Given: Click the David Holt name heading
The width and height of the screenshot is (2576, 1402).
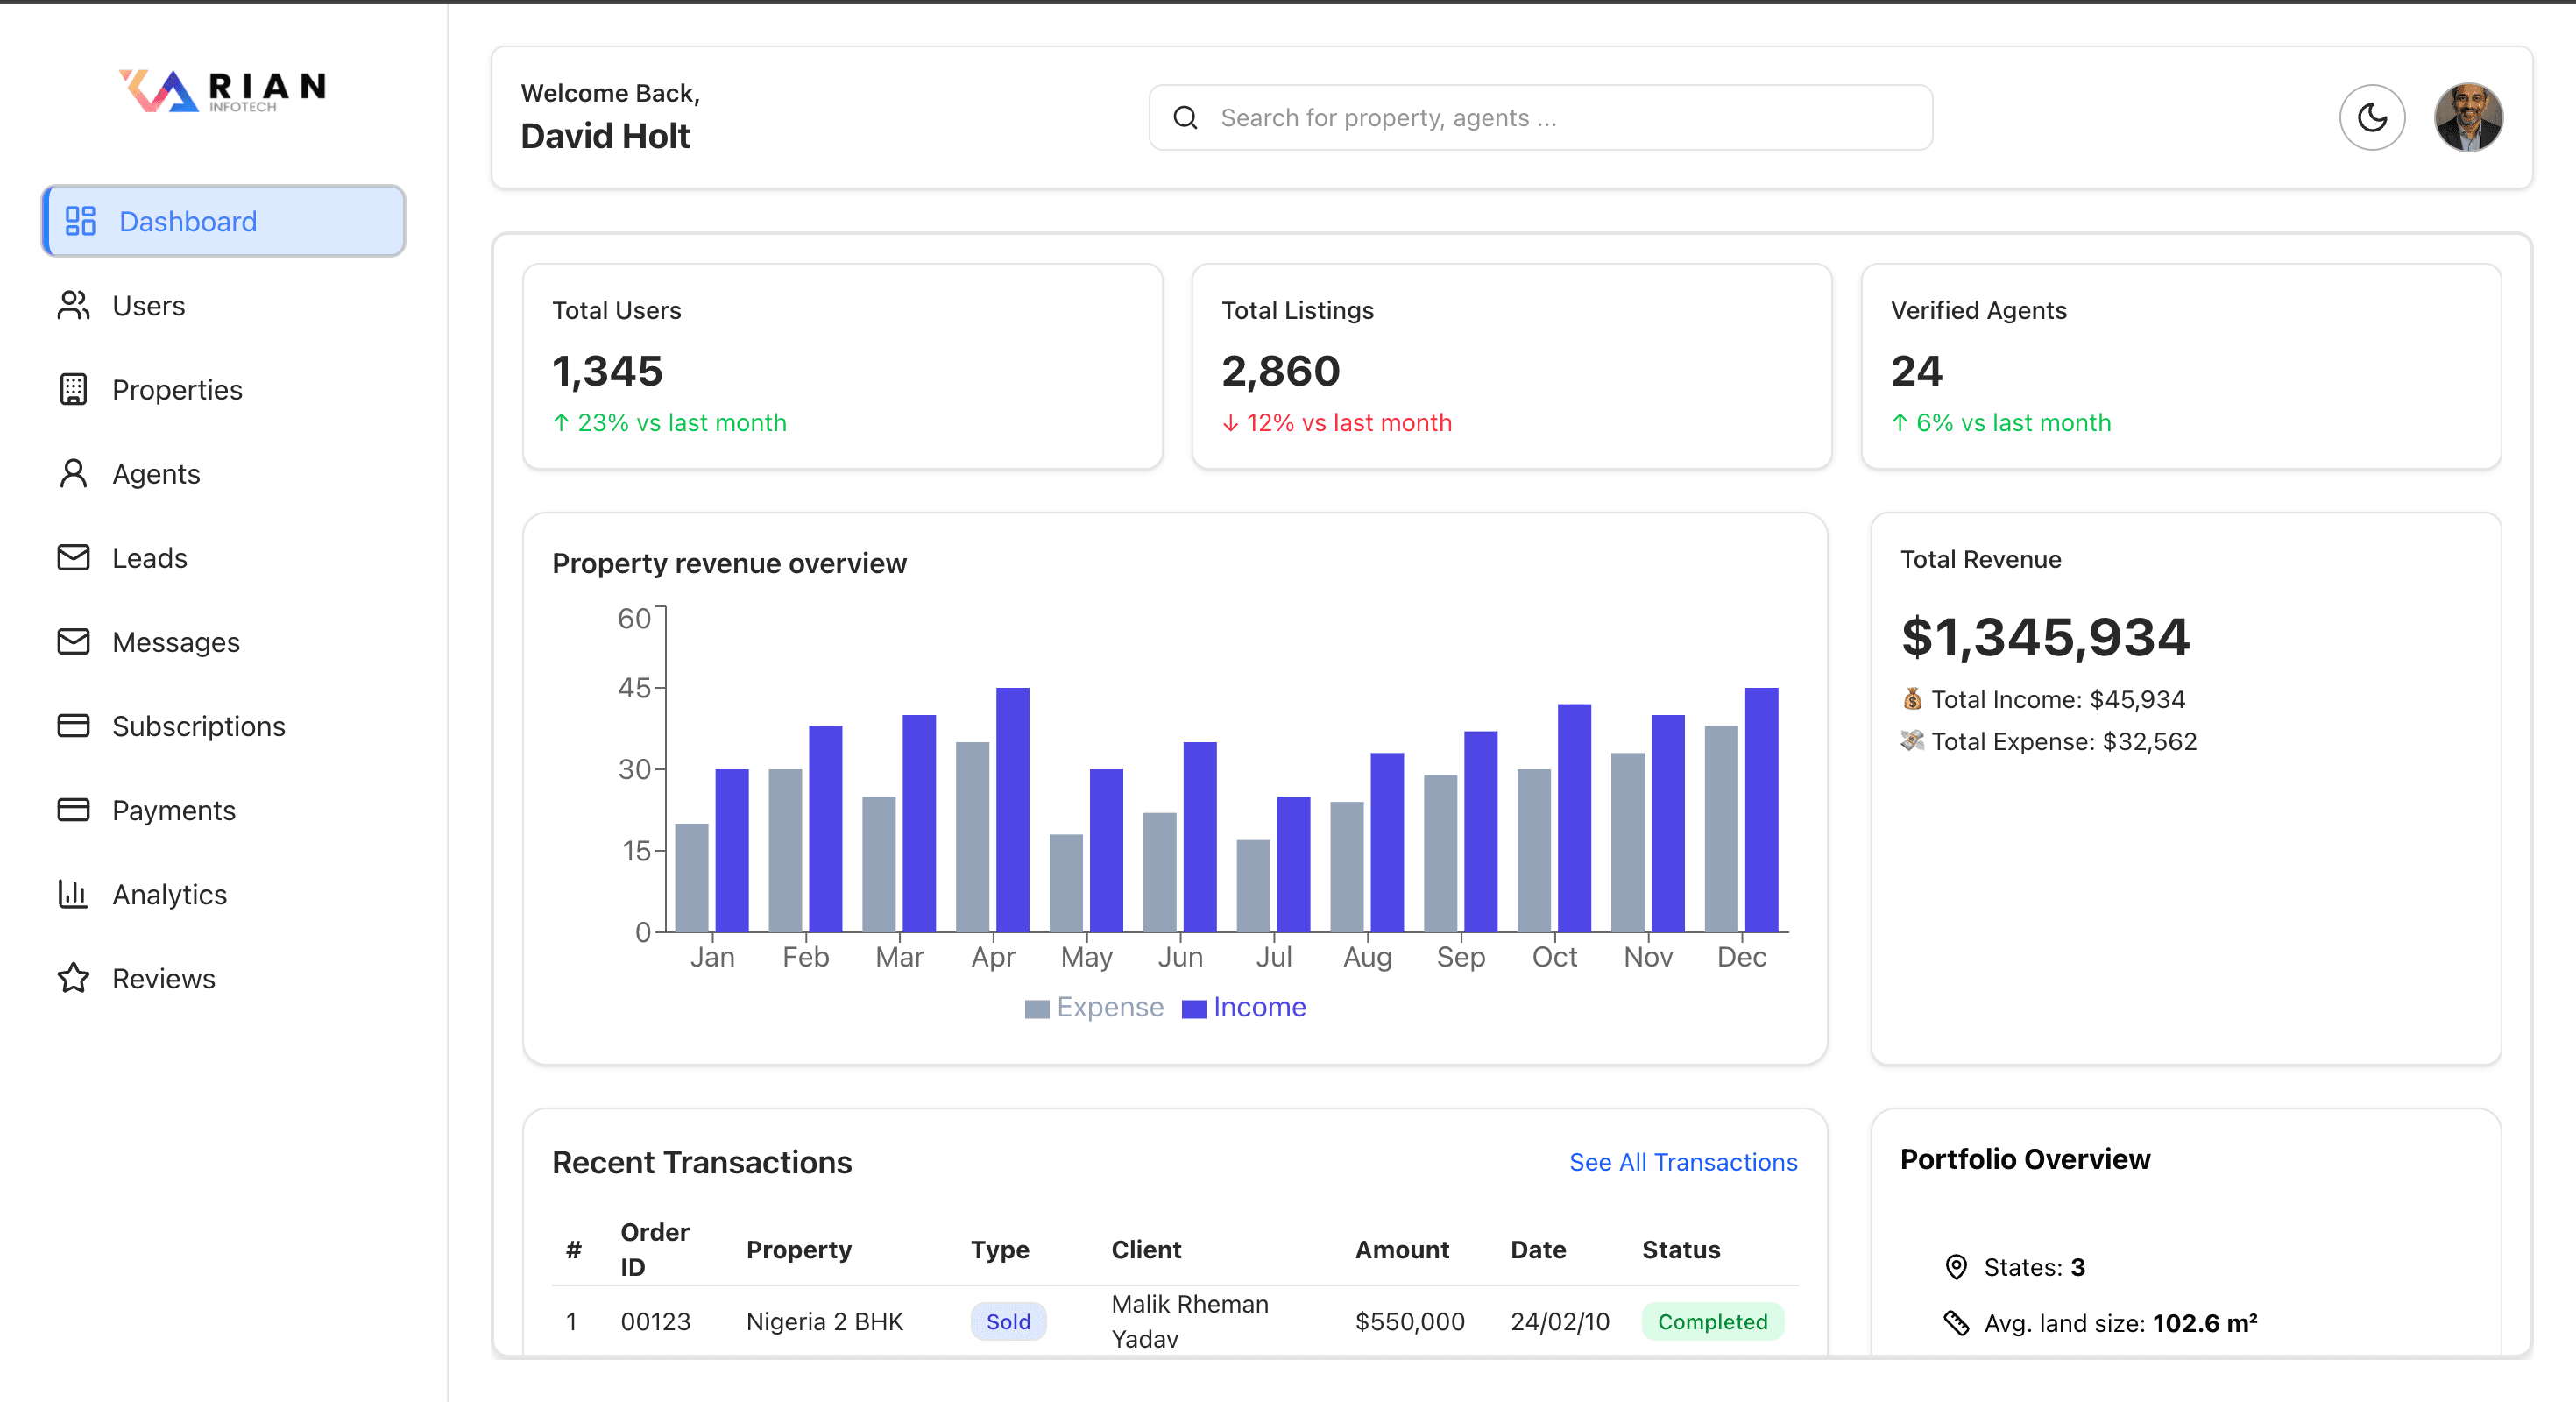Looking at the screenshot, I should 605,136.
